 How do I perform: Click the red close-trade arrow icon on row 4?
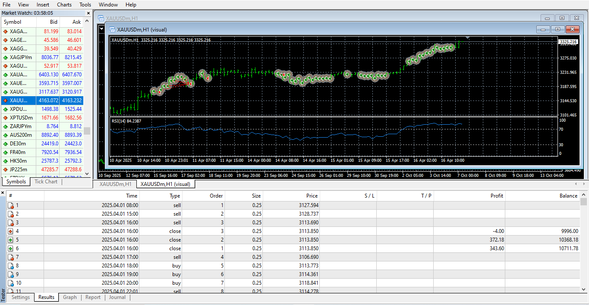[11, 231]
